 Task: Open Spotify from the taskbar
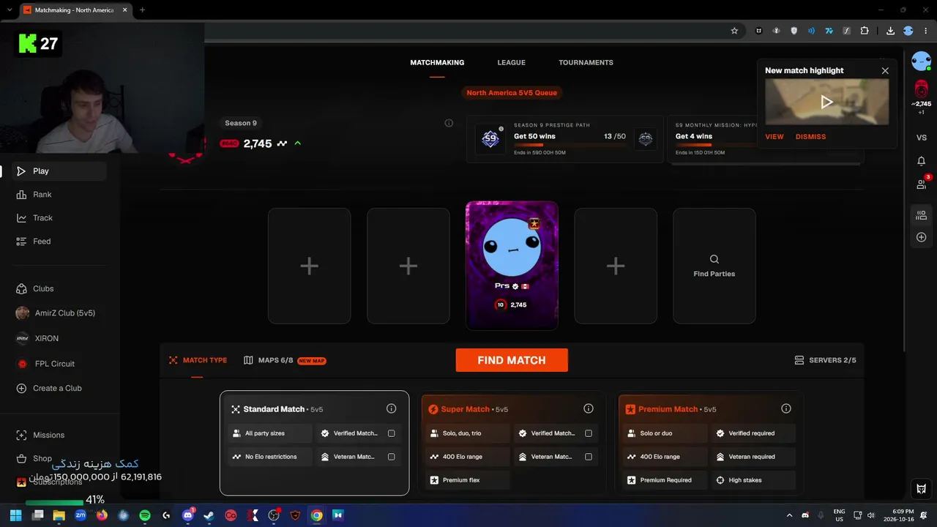(x=145, y=515)
